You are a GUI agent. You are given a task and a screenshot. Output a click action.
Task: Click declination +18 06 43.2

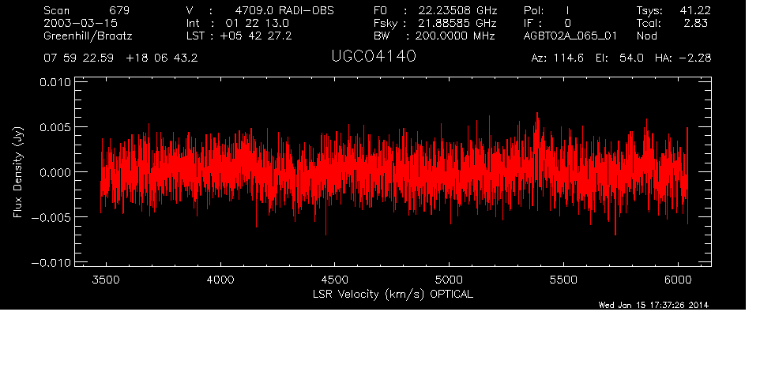[161, 58]
